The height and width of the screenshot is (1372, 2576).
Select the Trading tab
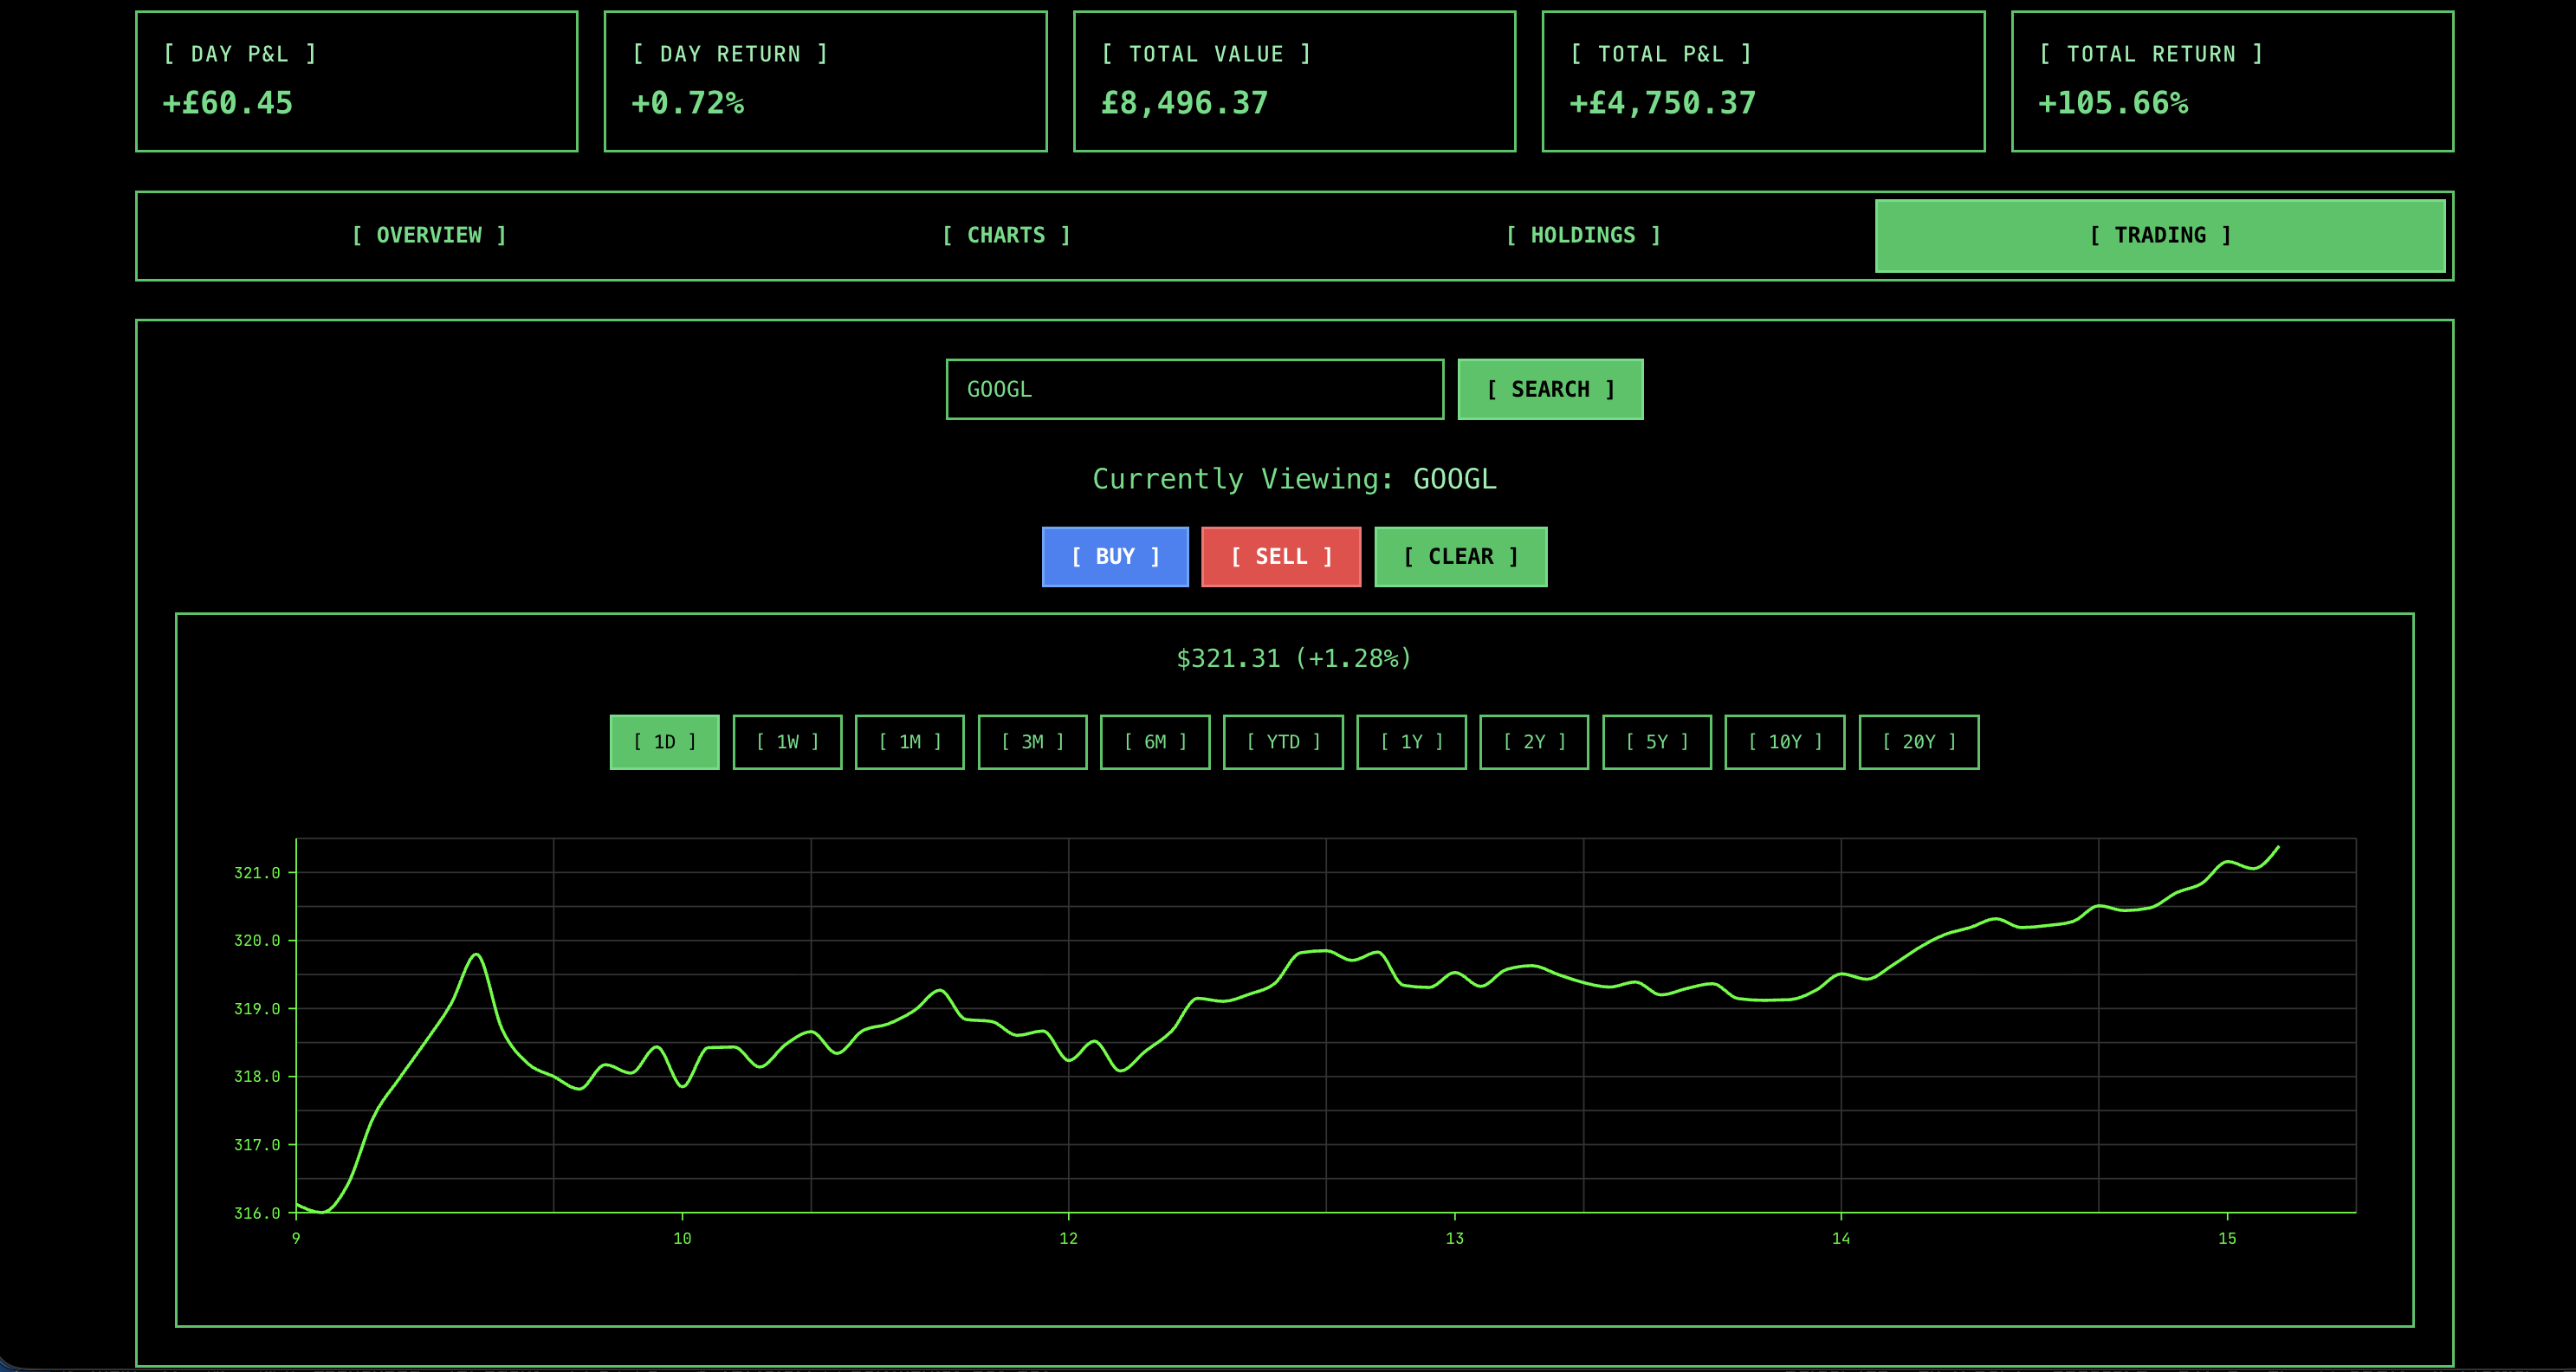pos(2160,235)
